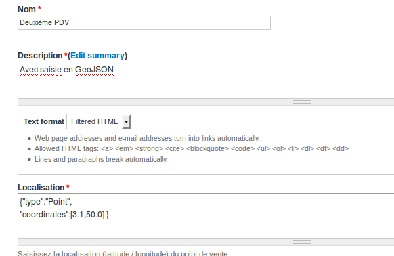Click the Nom text input field
This screenshot has width=394, height=256.
[x=144, y=22]
